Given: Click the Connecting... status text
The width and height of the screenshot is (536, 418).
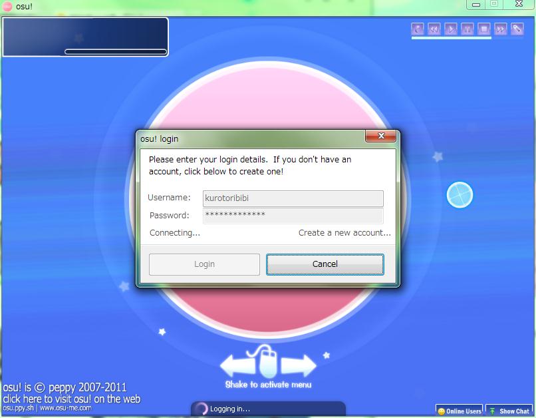Looking at the screenshot, I should pyautogui.click(x=175, y=232).
